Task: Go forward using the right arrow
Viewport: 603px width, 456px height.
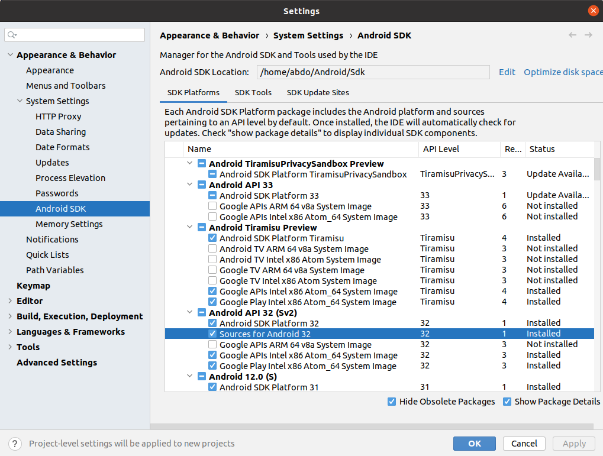Action: point(588,35)
